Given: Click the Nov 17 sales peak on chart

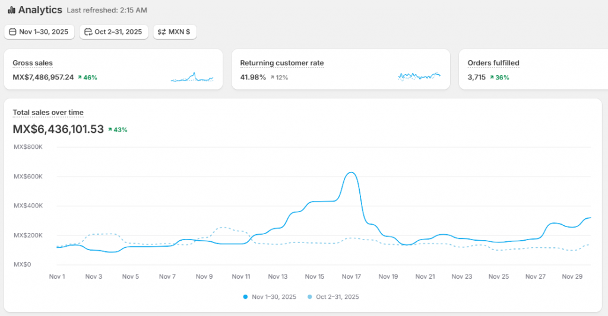Looking at the screenshot, I should [351, 173].
